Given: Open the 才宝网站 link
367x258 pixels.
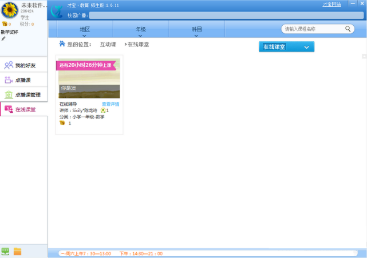Looking at the screenshot, I should pyautogui.click(x=332, y=4).
